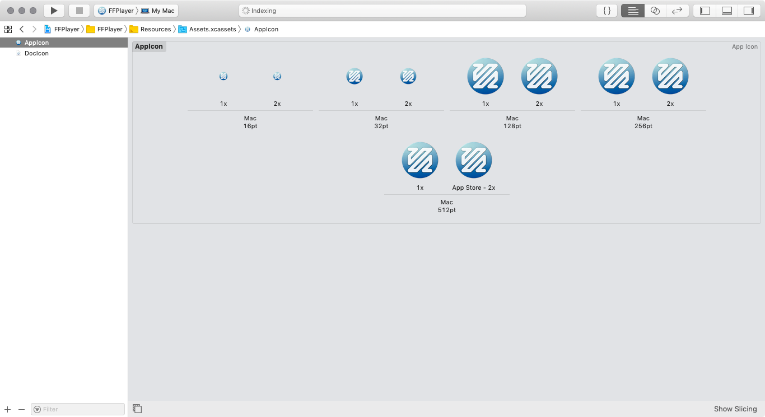This screenshot has width=765, height=417.
Task: Select the App Store 2x icon
Action: pyautogui.click(x=474, y=160)
